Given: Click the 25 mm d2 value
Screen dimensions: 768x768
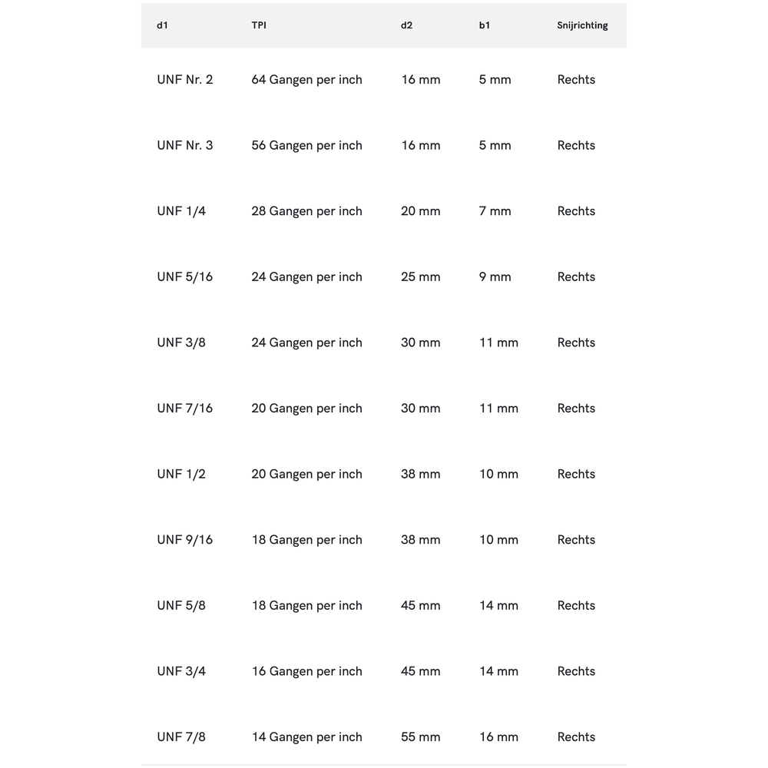Looking at the screenshot, I should [x=421, y=277].
